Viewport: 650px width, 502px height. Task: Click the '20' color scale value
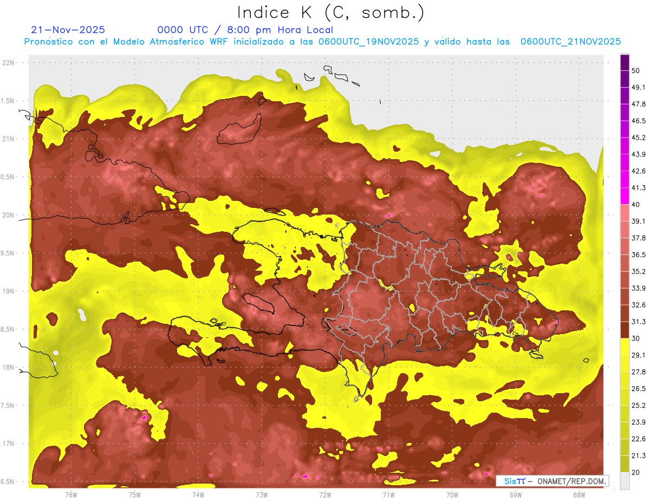tap(636, 472)
